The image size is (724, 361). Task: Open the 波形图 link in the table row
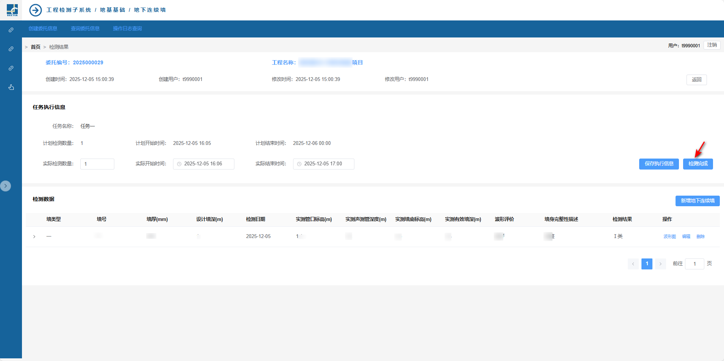pyautogui.click(x=669, y=237)
